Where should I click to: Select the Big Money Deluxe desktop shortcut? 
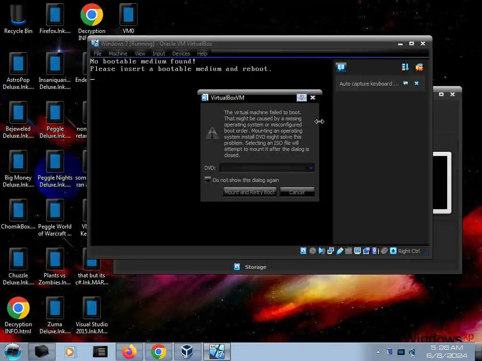pos(18,169)
